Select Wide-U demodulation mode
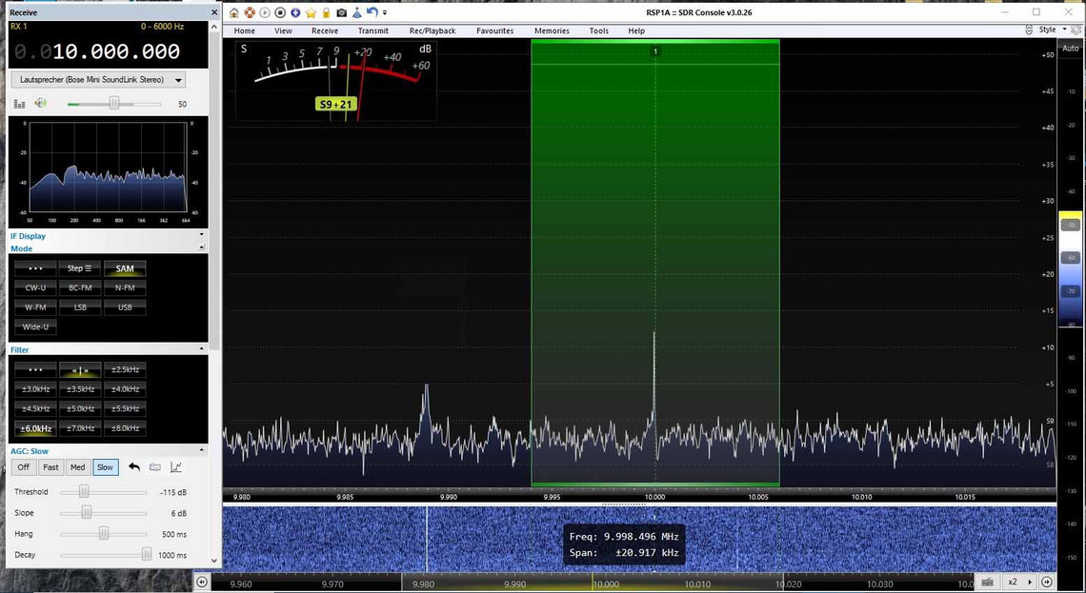Screen dimensions: 1086x593 35,326
